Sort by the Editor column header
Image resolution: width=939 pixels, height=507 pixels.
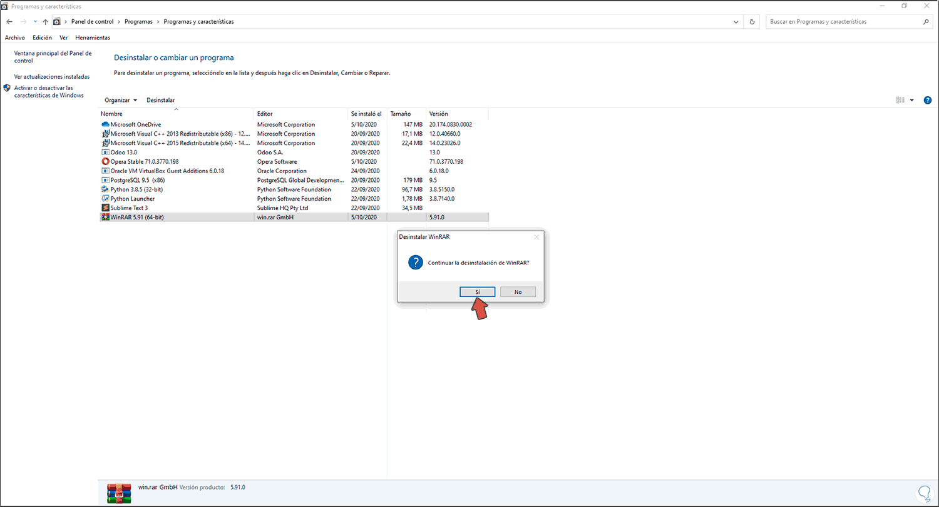(301, 114)
